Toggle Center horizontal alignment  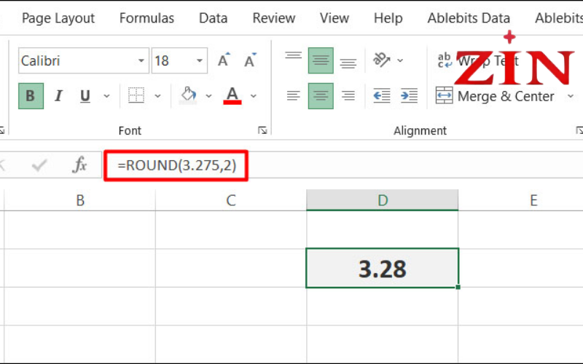(321, 96)
